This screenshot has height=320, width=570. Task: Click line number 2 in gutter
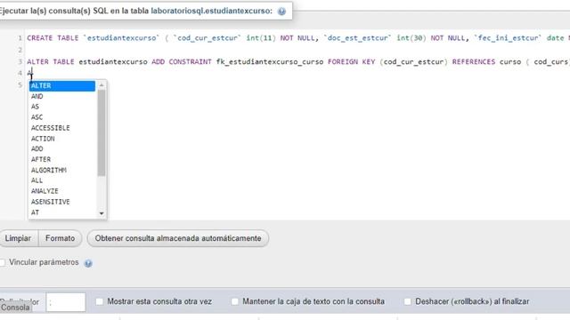click(x=20, y=50)
